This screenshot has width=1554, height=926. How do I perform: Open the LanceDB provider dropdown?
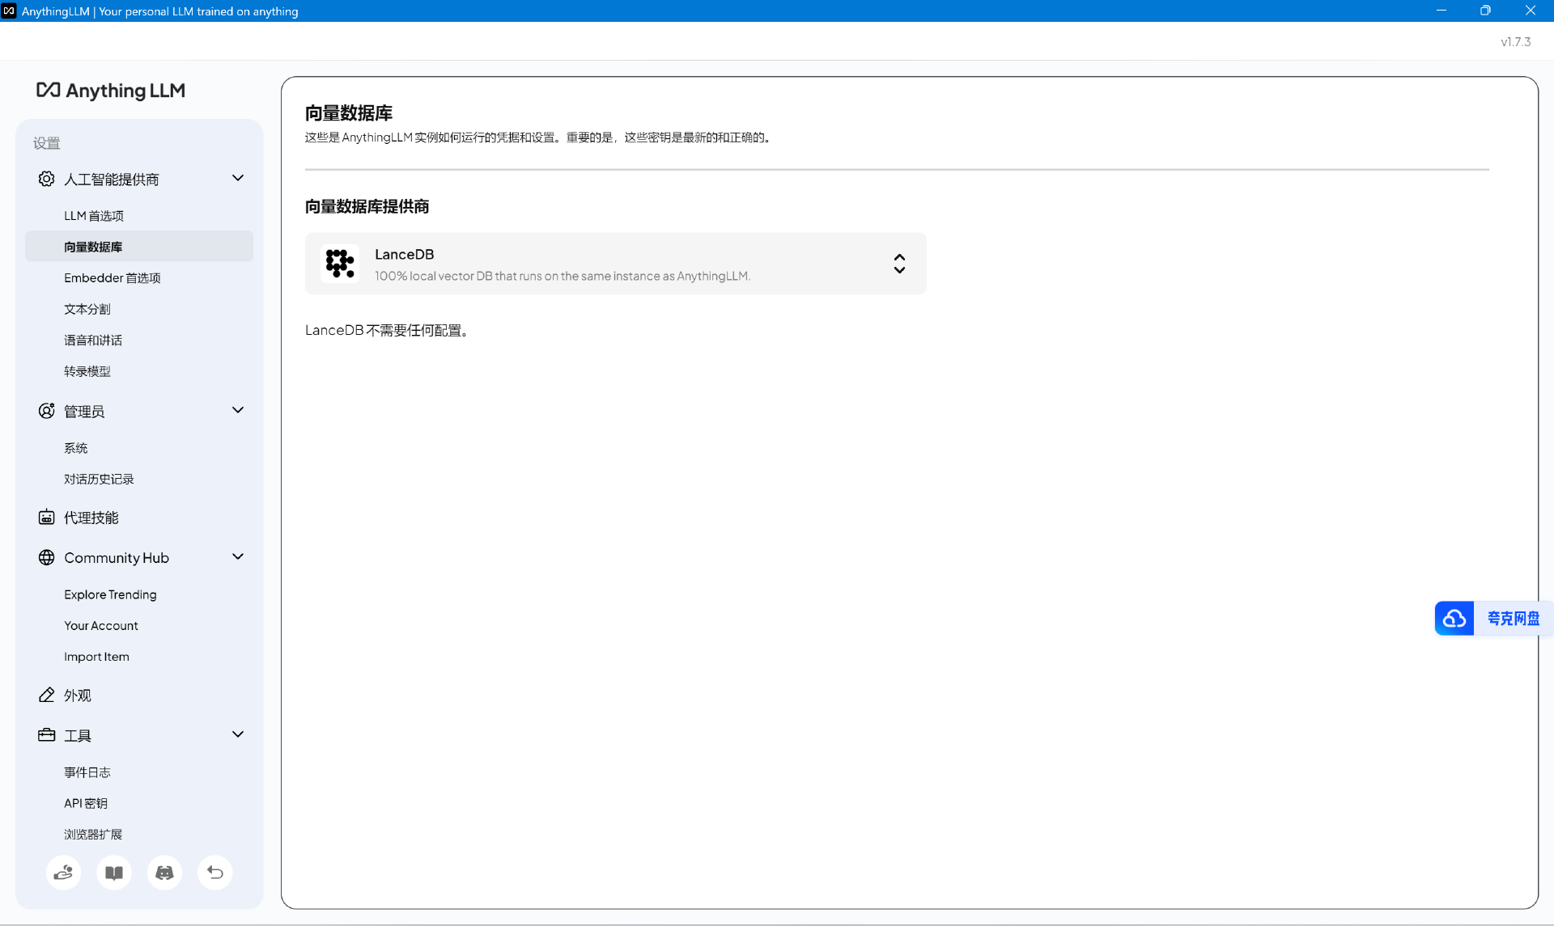pos(899,264)
